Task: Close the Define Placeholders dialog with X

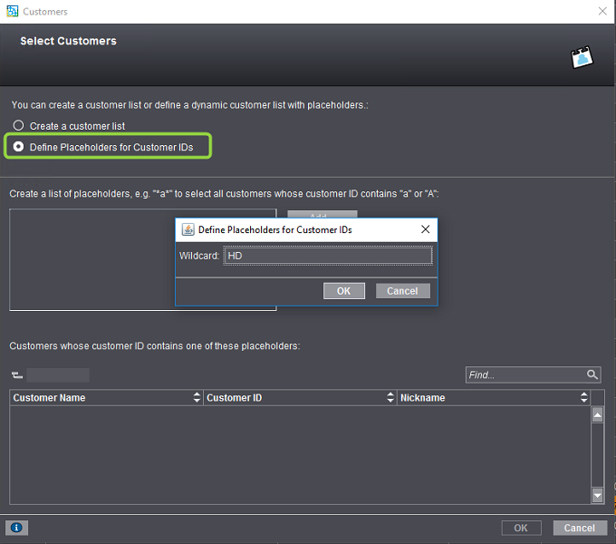Action: [x=426, y=230]
